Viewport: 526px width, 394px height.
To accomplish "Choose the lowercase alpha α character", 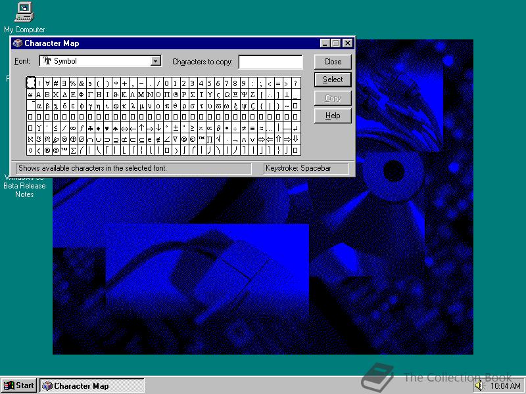I will tap(39, 106).
